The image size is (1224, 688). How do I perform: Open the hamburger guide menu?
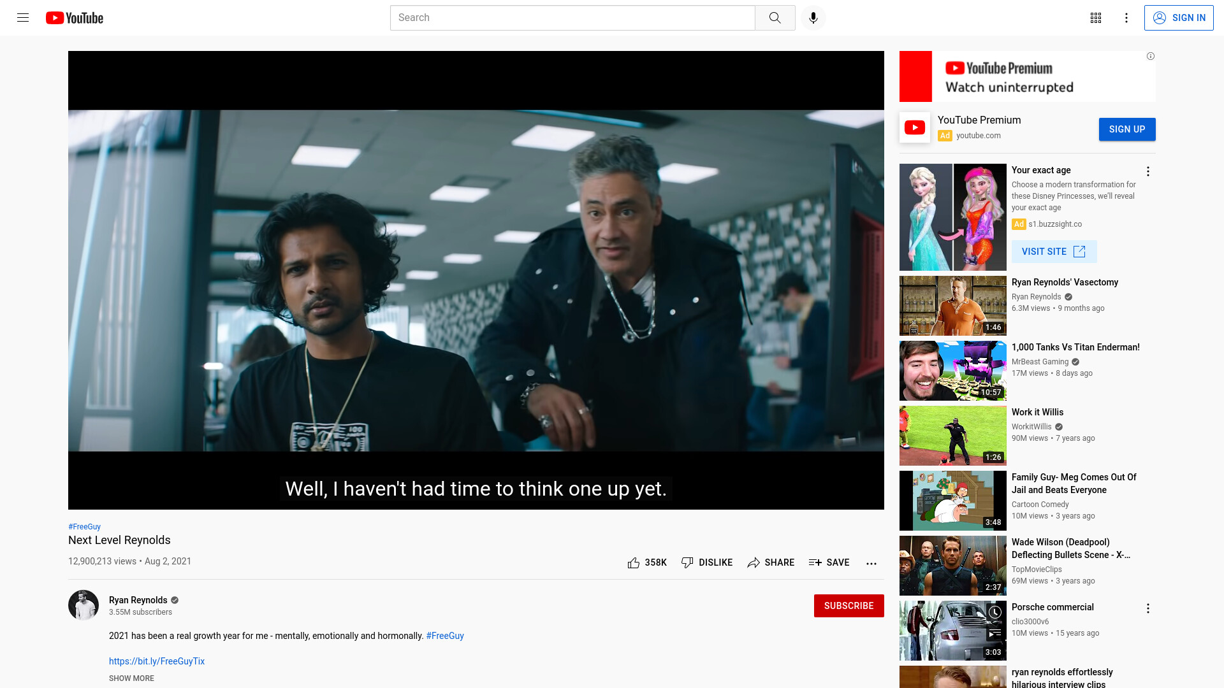pos(23,18)
